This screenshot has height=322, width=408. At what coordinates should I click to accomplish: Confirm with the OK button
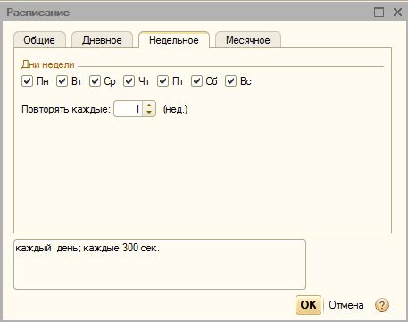308,305
